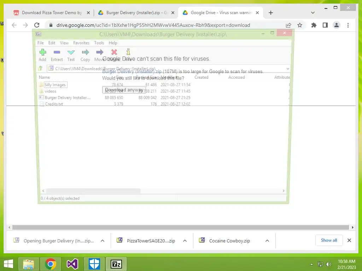Open the 7-Zip View menu

(64, 43)
